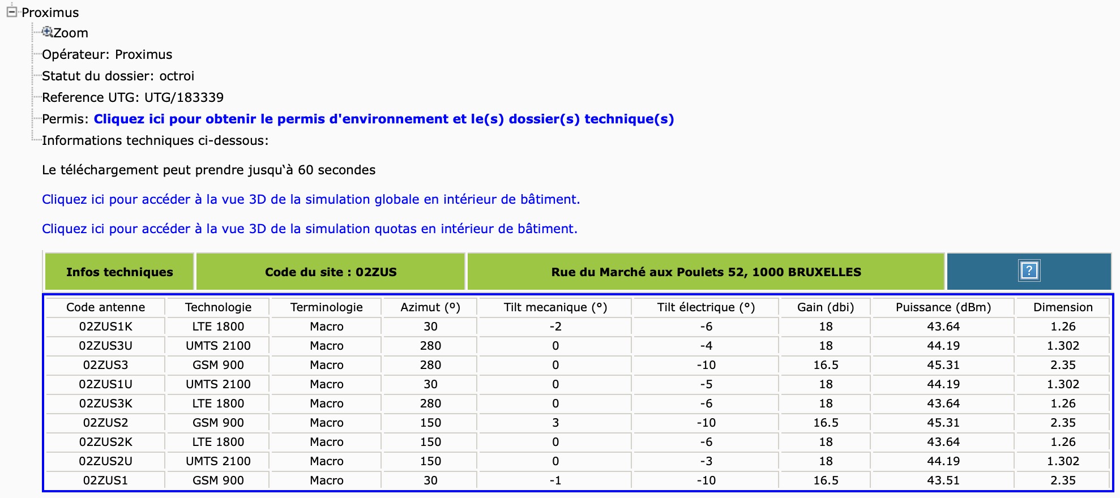Image resolution: width=1120 pixels, height=498 pixels.
Task: Click the Code du site : 02ZUS header
Action: pos(331,272)
